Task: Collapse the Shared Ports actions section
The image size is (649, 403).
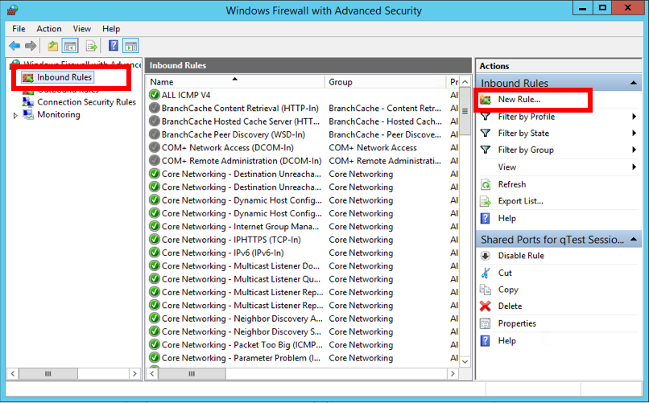Action: coord(637,240)
